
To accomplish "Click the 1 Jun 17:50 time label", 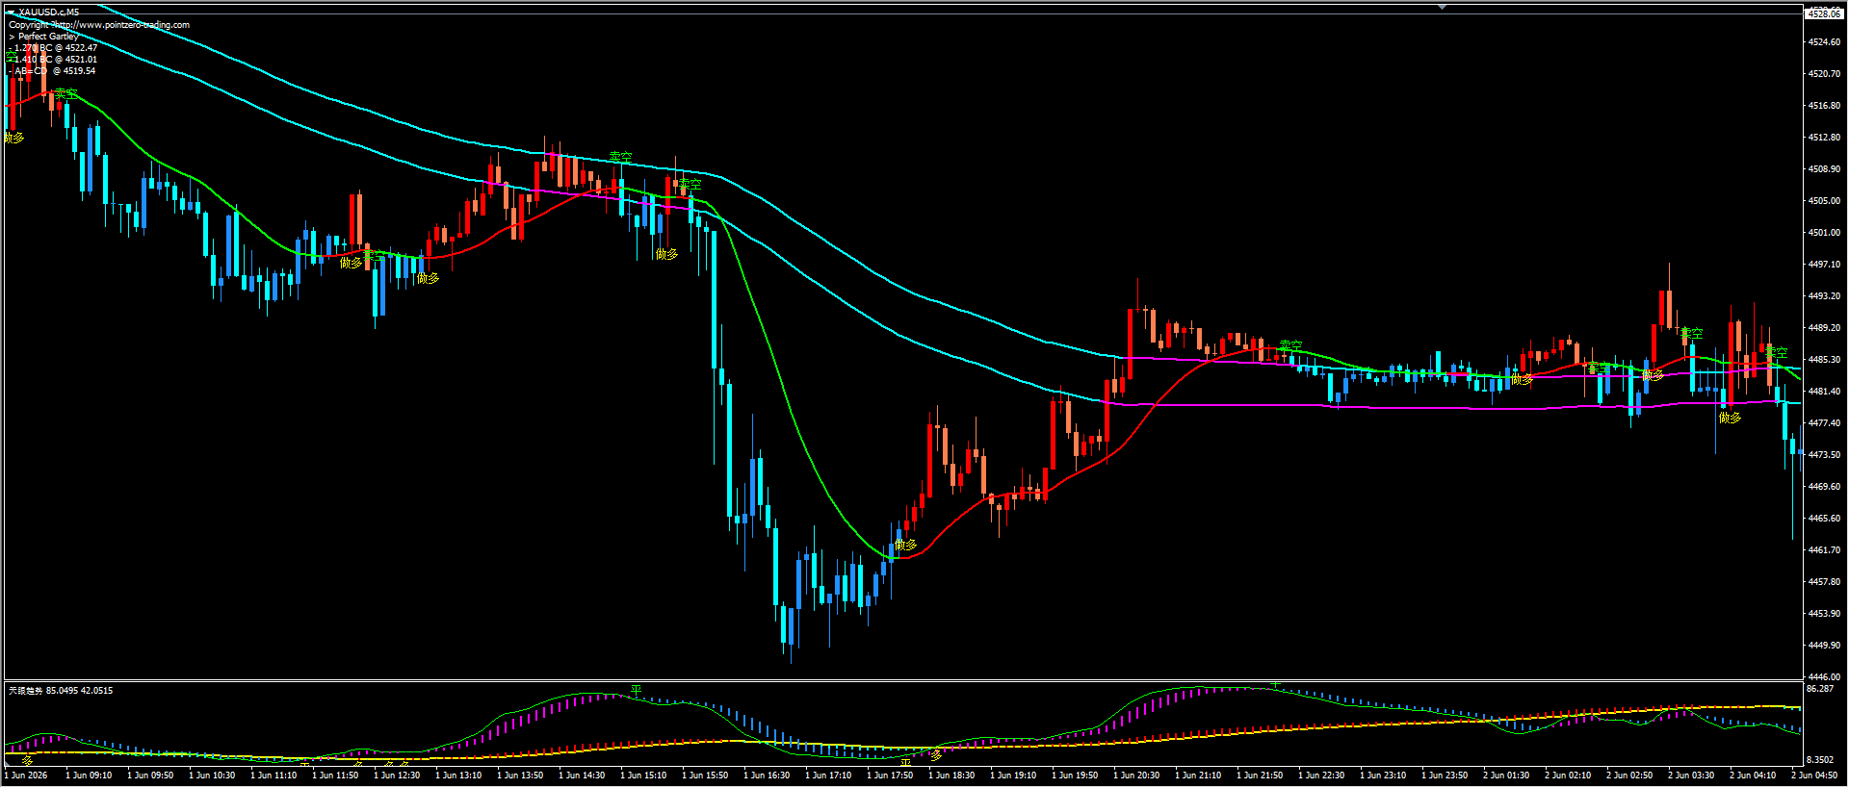I will tap(890, 775).
